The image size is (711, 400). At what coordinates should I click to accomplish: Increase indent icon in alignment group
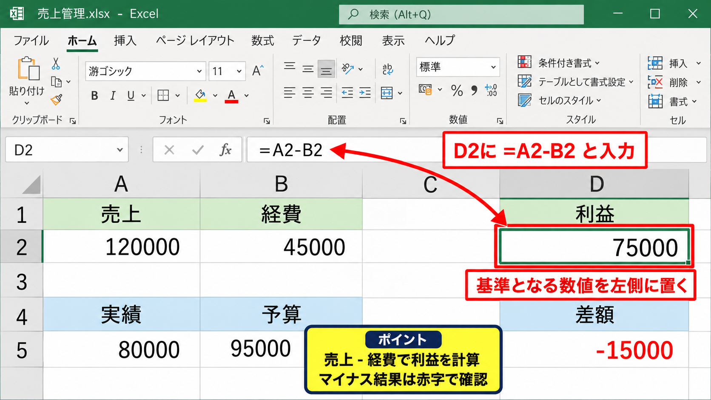365,93
